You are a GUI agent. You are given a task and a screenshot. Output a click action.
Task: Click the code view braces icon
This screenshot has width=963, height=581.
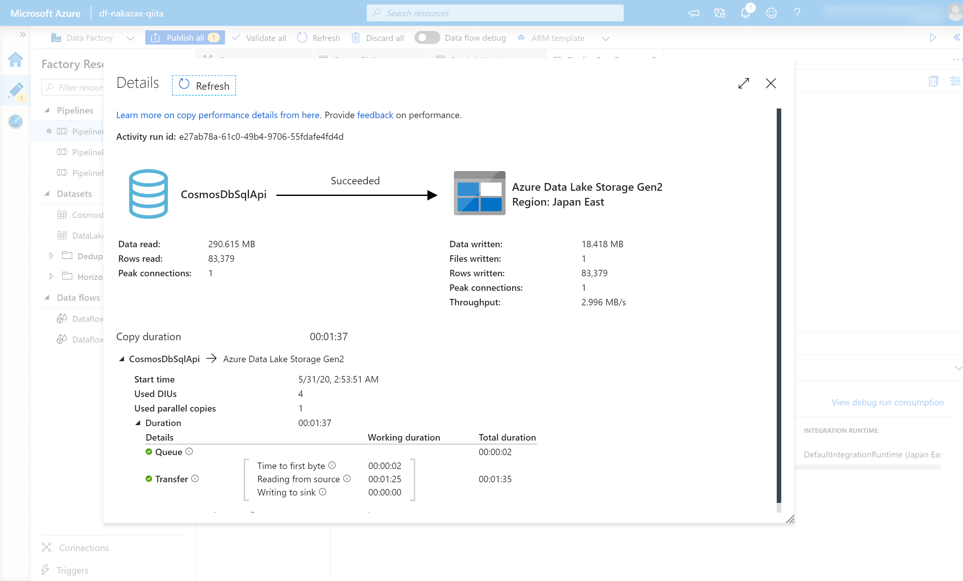[x=933, y=81]
